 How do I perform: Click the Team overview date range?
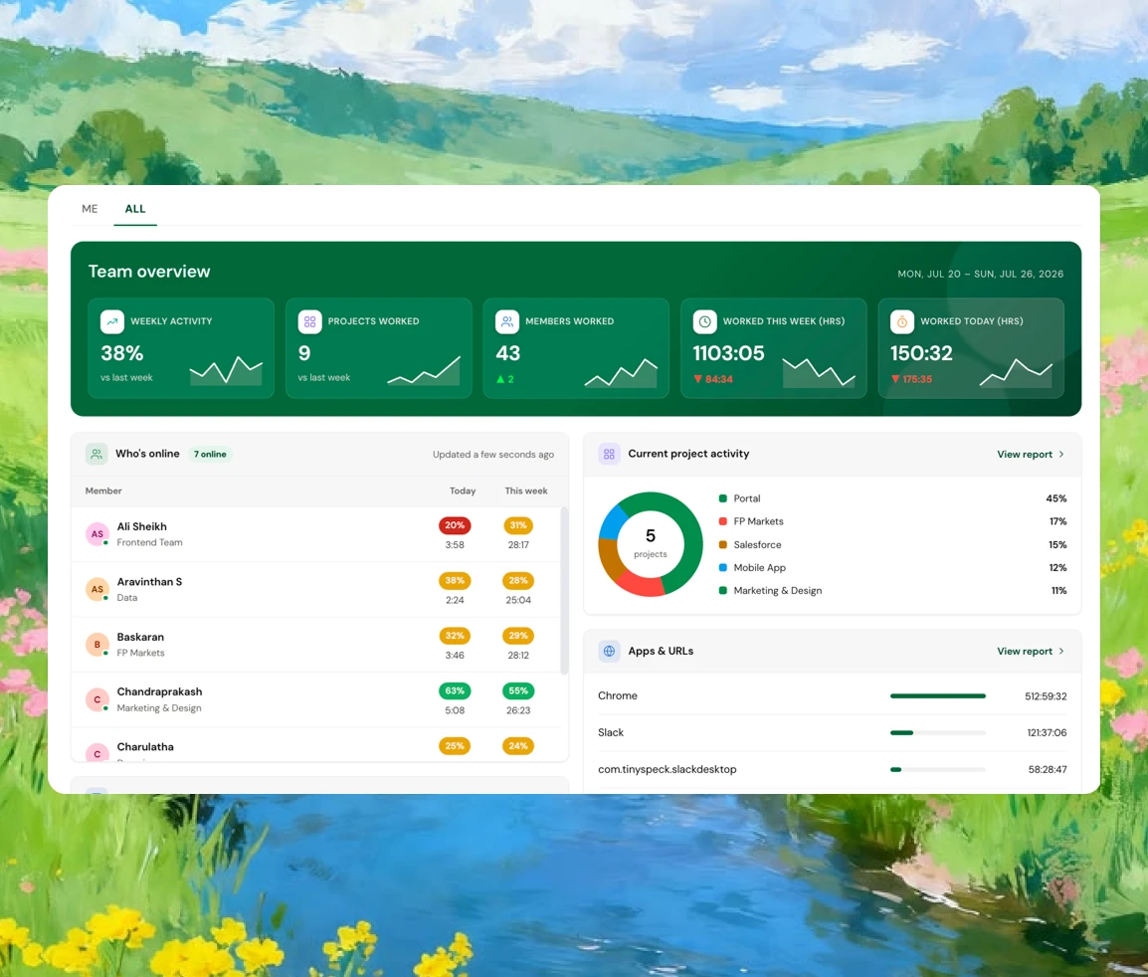point(980,274)
